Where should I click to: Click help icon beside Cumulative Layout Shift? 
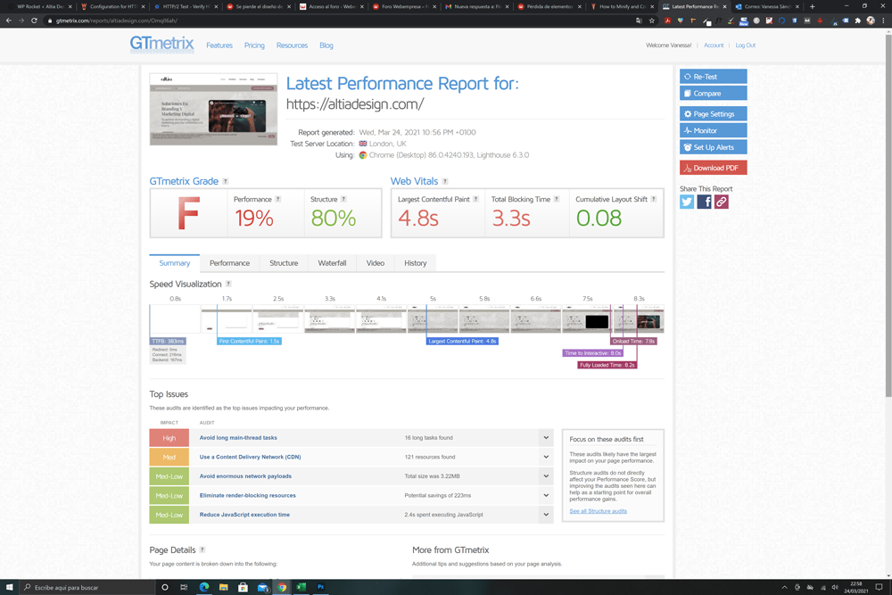pos(654,199)
